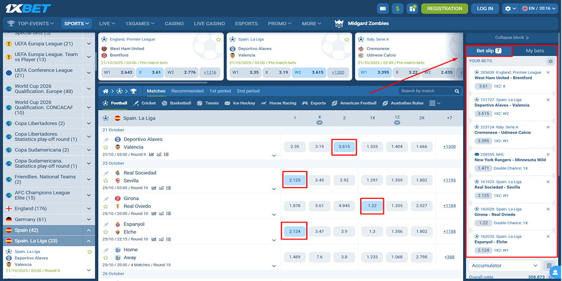Expand Copa Libertadores (2) sidebar item
Image resolution: width=562 pixels, height=281 pixels.
click(x=89, y=123)
